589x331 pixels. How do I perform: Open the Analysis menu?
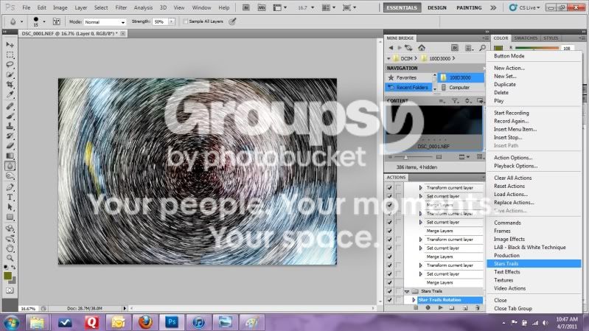pos(143,7)
